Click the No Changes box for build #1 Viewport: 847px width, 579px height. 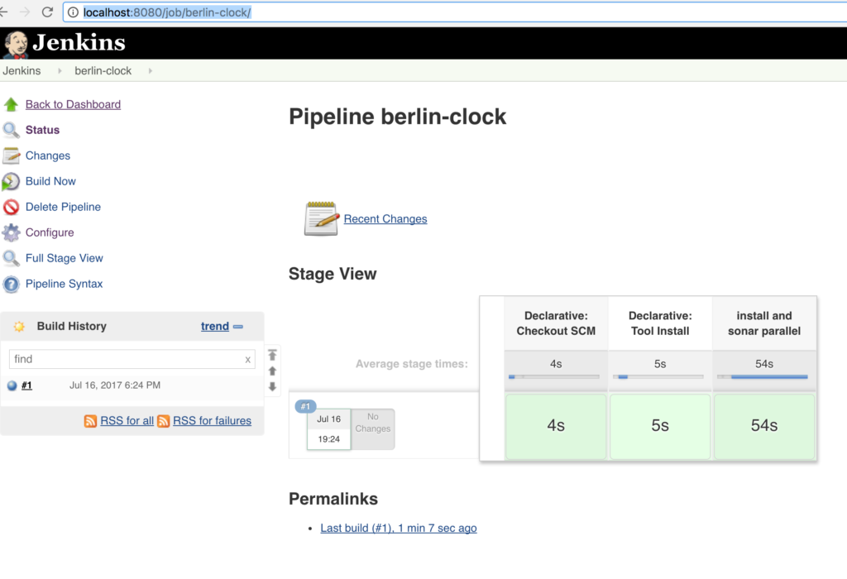click(x=373, y=428)
